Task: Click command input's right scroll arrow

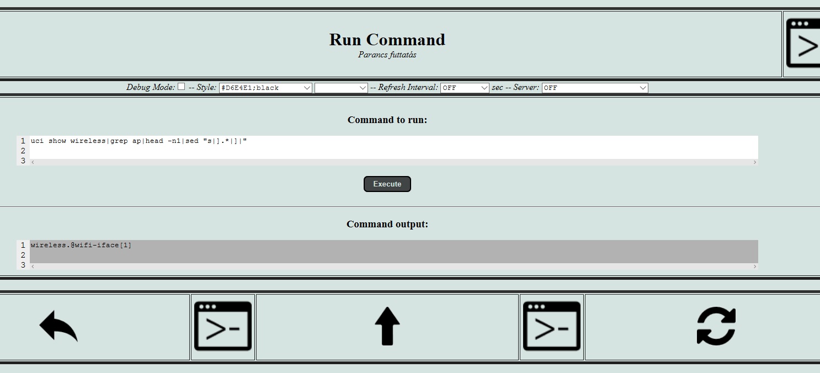Action: point(755,162)
